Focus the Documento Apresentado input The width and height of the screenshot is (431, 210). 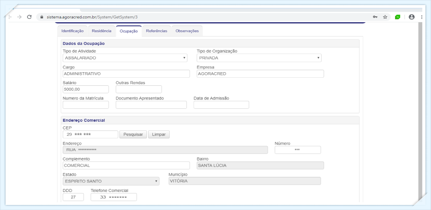tap(151, 105)
